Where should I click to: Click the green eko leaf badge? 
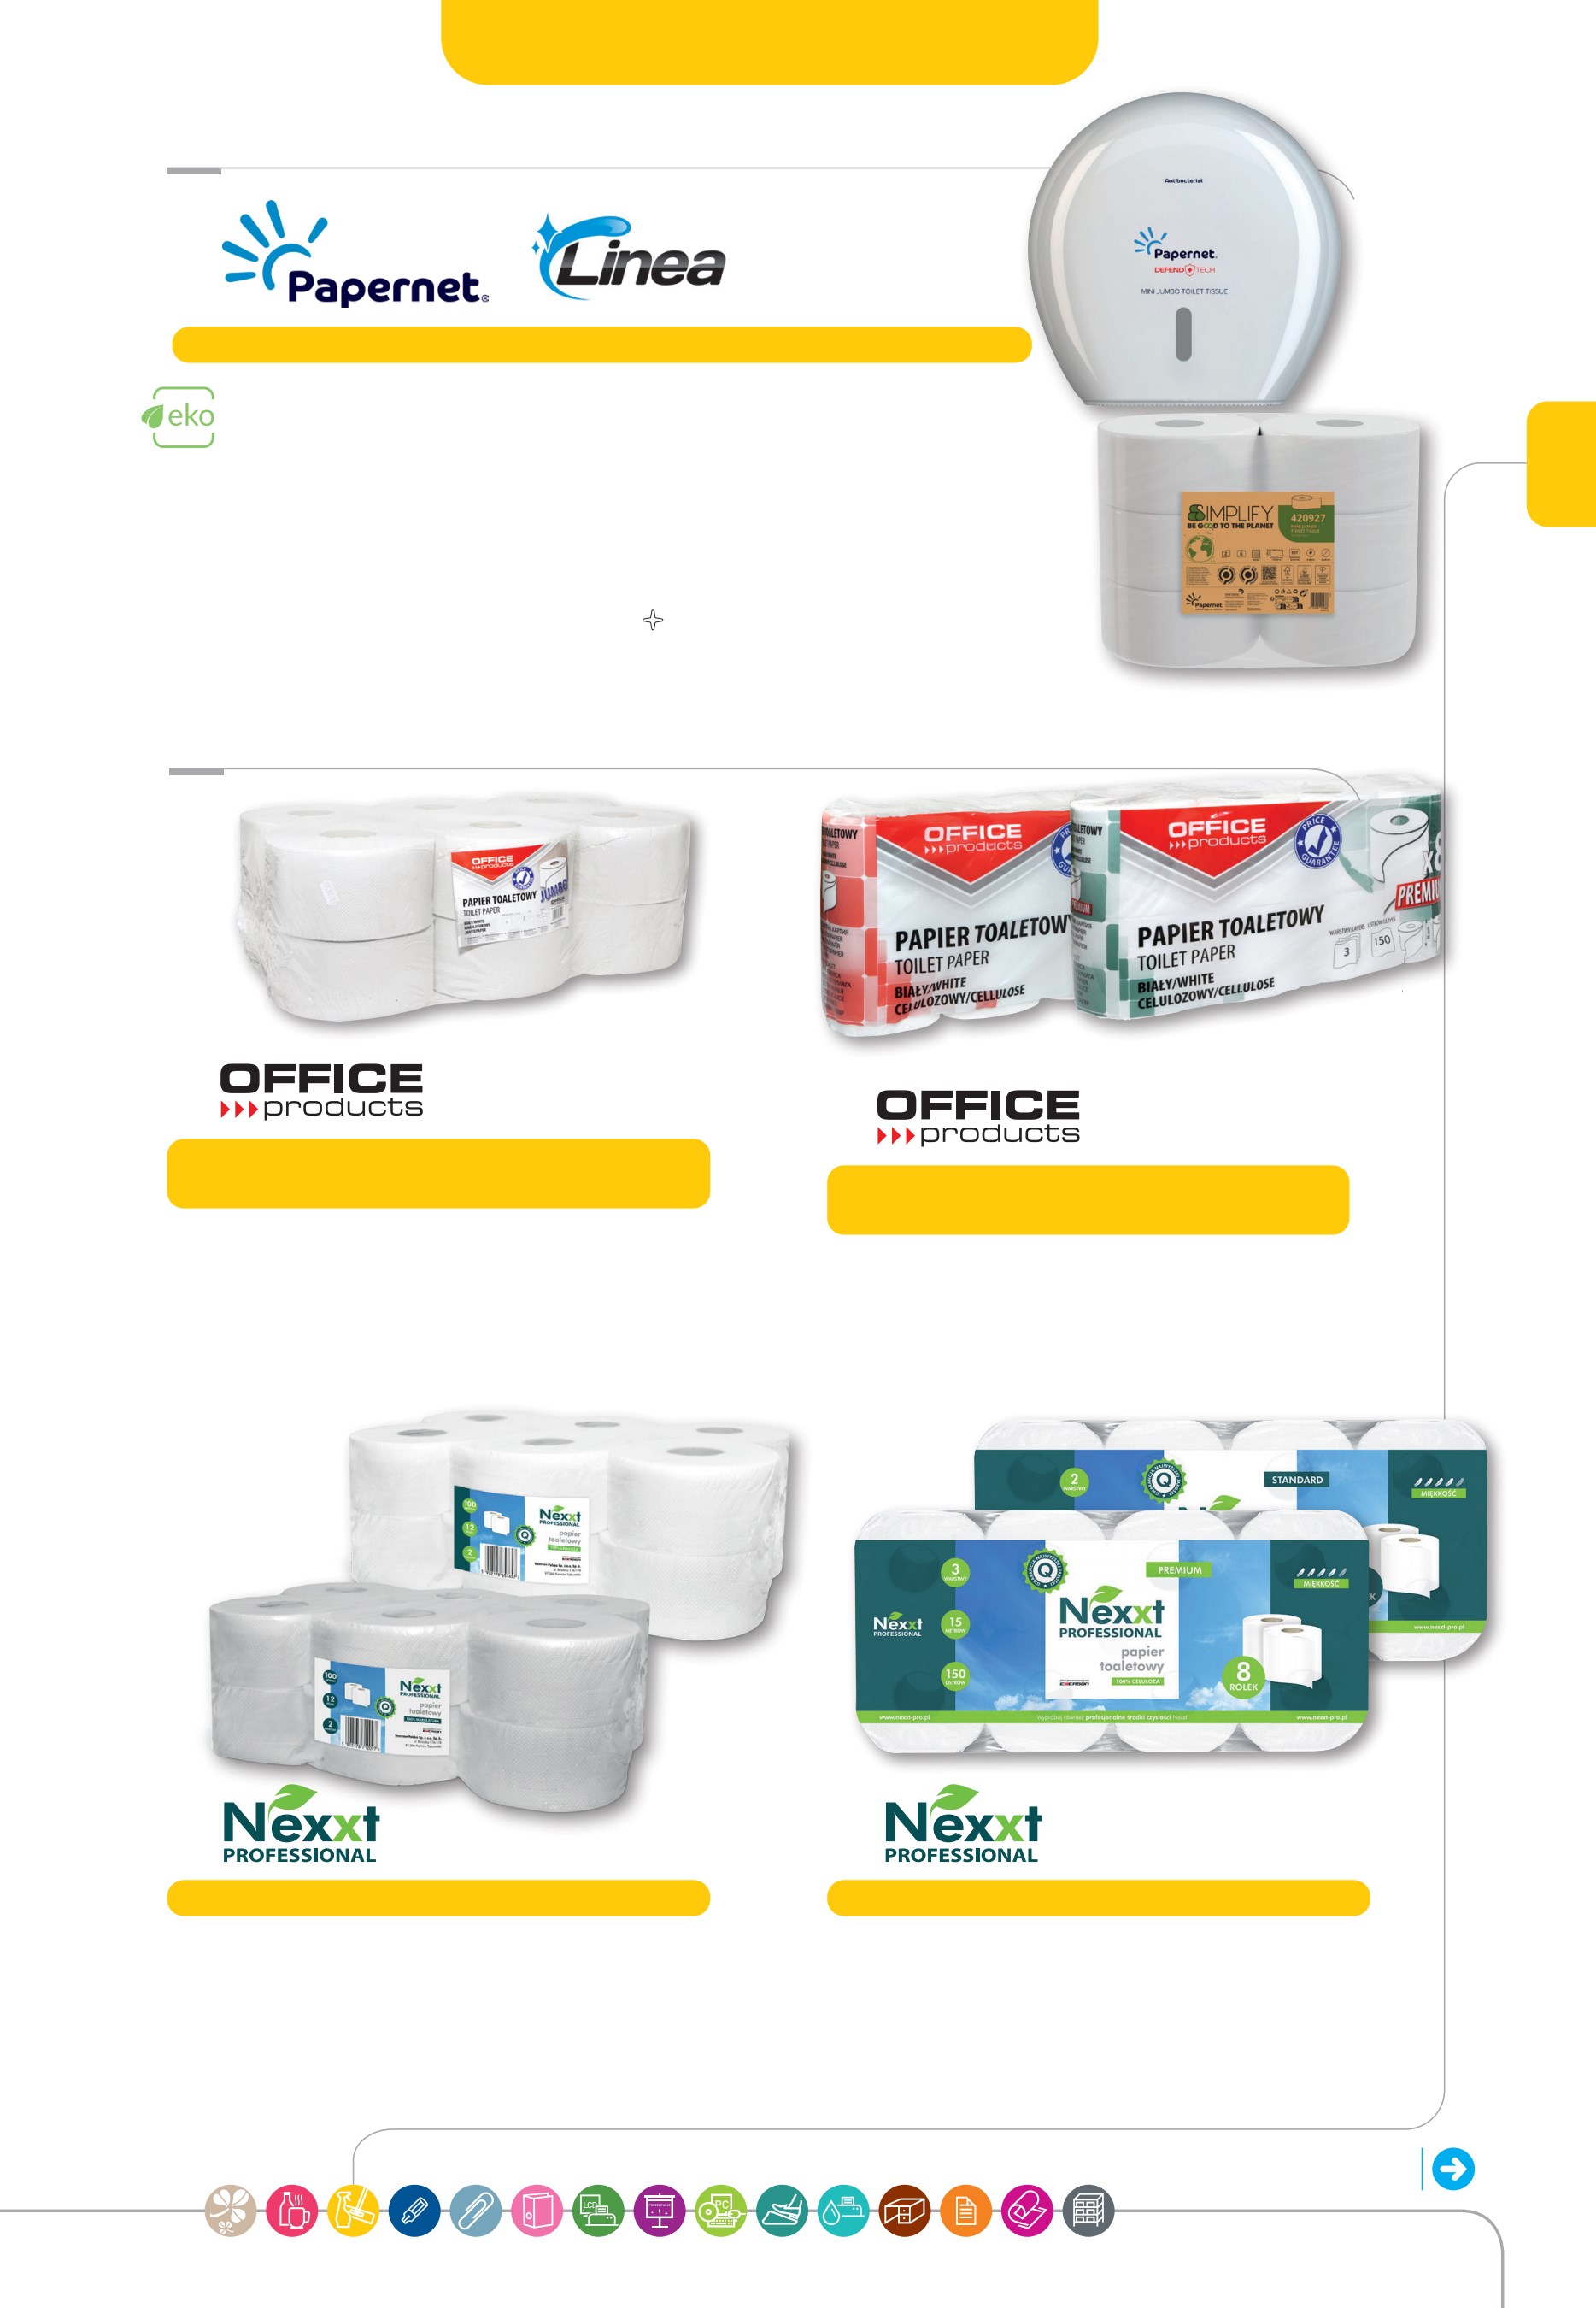pyautogui.click(x=179, y=417)
